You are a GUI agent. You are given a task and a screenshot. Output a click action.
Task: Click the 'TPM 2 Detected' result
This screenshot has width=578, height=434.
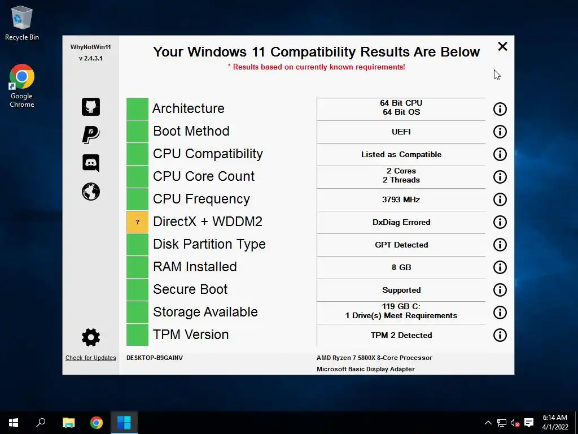click(x=401, y=335)
